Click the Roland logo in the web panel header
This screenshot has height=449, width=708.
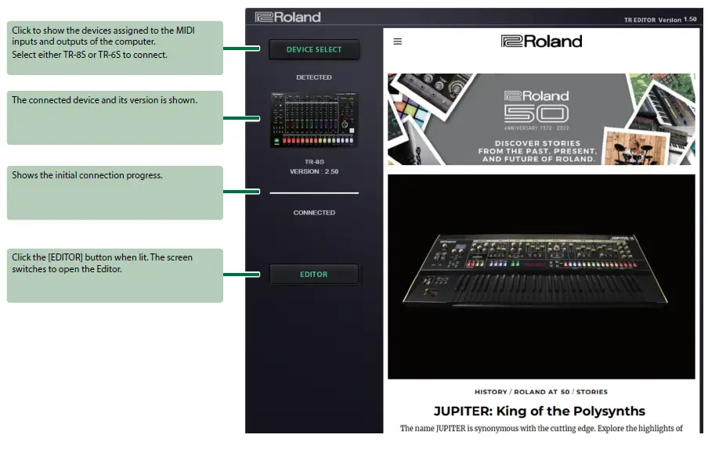[x=541, y=41]
